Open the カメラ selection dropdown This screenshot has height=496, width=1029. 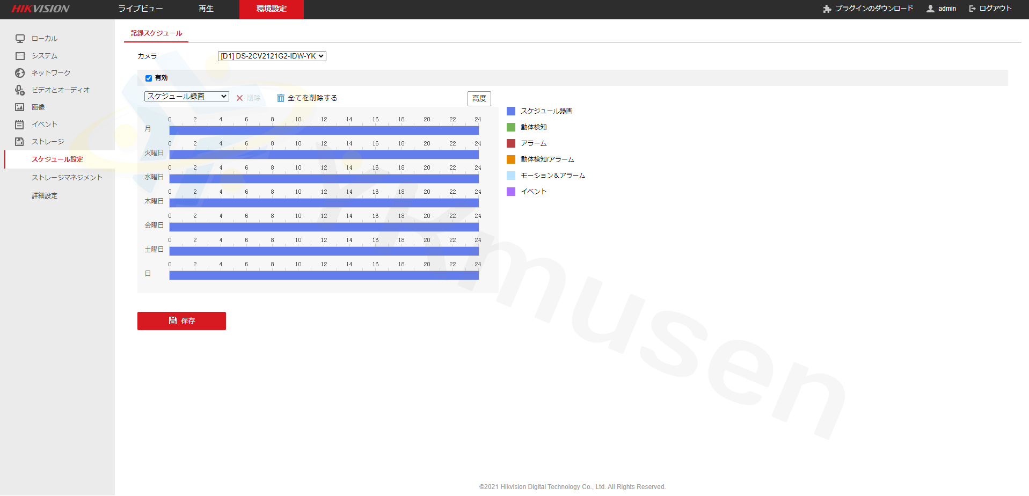[x=272, y=56]
